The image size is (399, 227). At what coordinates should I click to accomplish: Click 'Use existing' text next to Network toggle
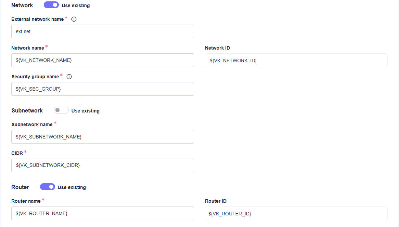coord(76,5)
